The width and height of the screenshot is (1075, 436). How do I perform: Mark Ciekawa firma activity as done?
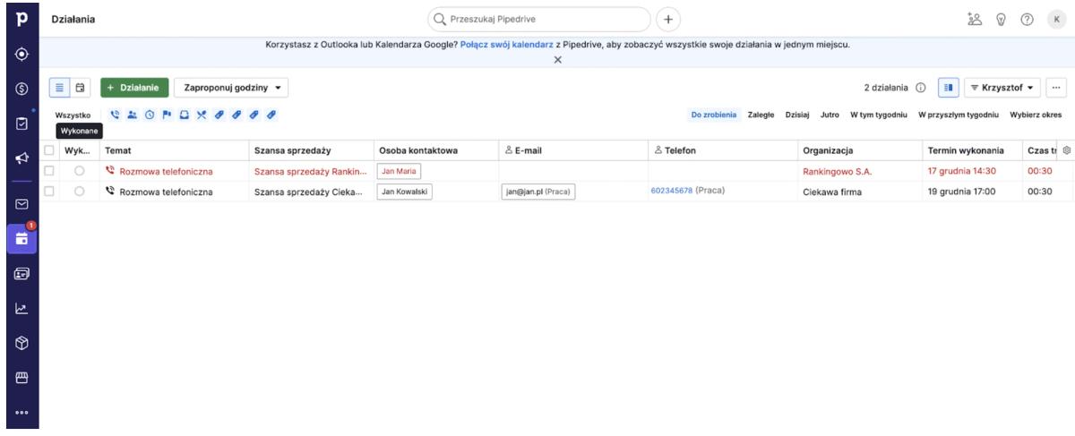(80, 191)
